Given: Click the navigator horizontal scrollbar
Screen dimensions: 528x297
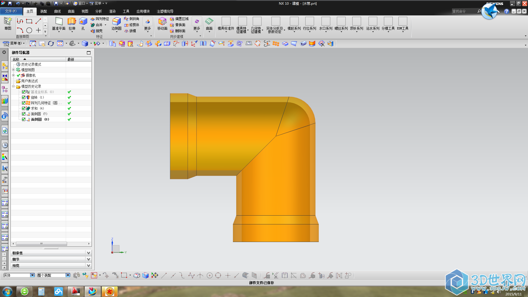Looking at the screenshot, I should coord(41,244).
